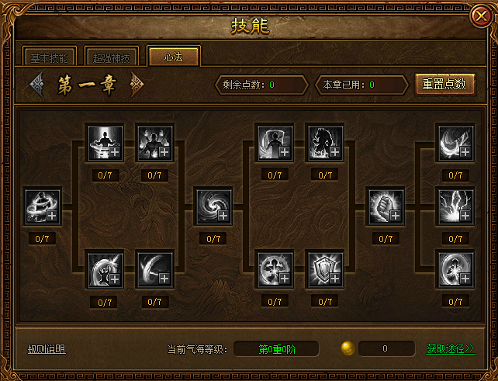Advance to next chapter with right arrow

pyautogui.click(x=137, y=85)
